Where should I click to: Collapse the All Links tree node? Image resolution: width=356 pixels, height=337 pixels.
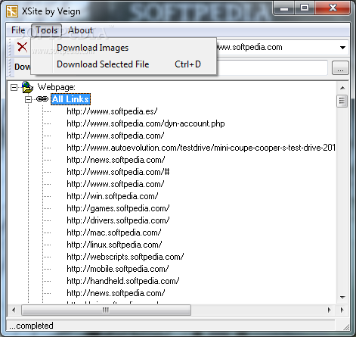coord(28,99)
